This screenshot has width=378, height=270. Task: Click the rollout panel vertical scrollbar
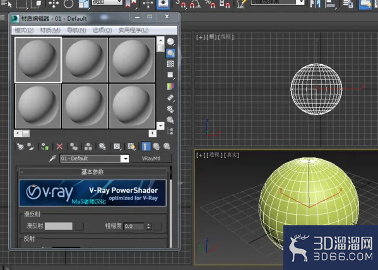tap(170, 207)
